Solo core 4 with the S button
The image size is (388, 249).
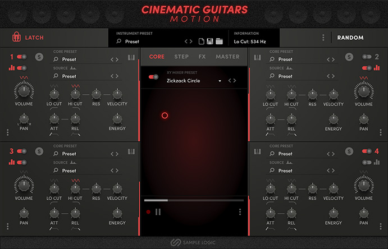pos(349,151)
